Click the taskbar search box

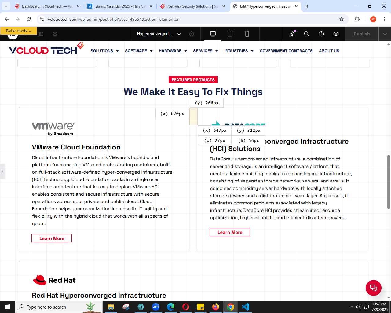(59, 307)
